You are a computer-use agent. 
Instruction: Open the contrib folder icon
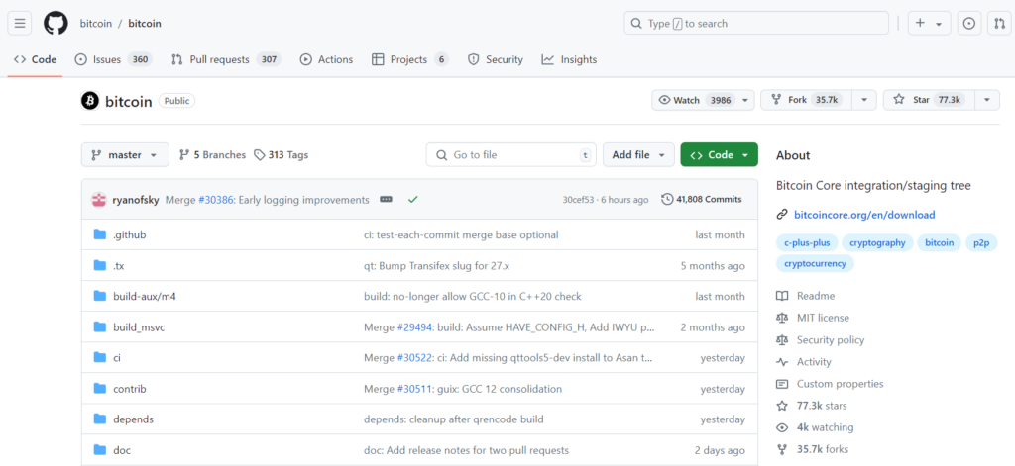coord(100,389)
